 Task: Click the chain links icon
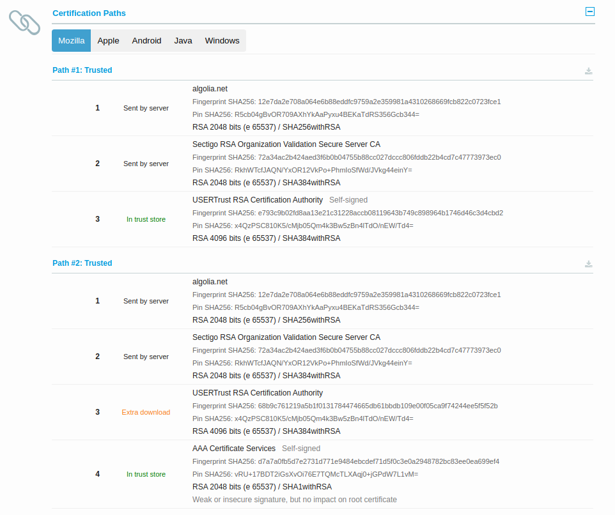[25, 22]
